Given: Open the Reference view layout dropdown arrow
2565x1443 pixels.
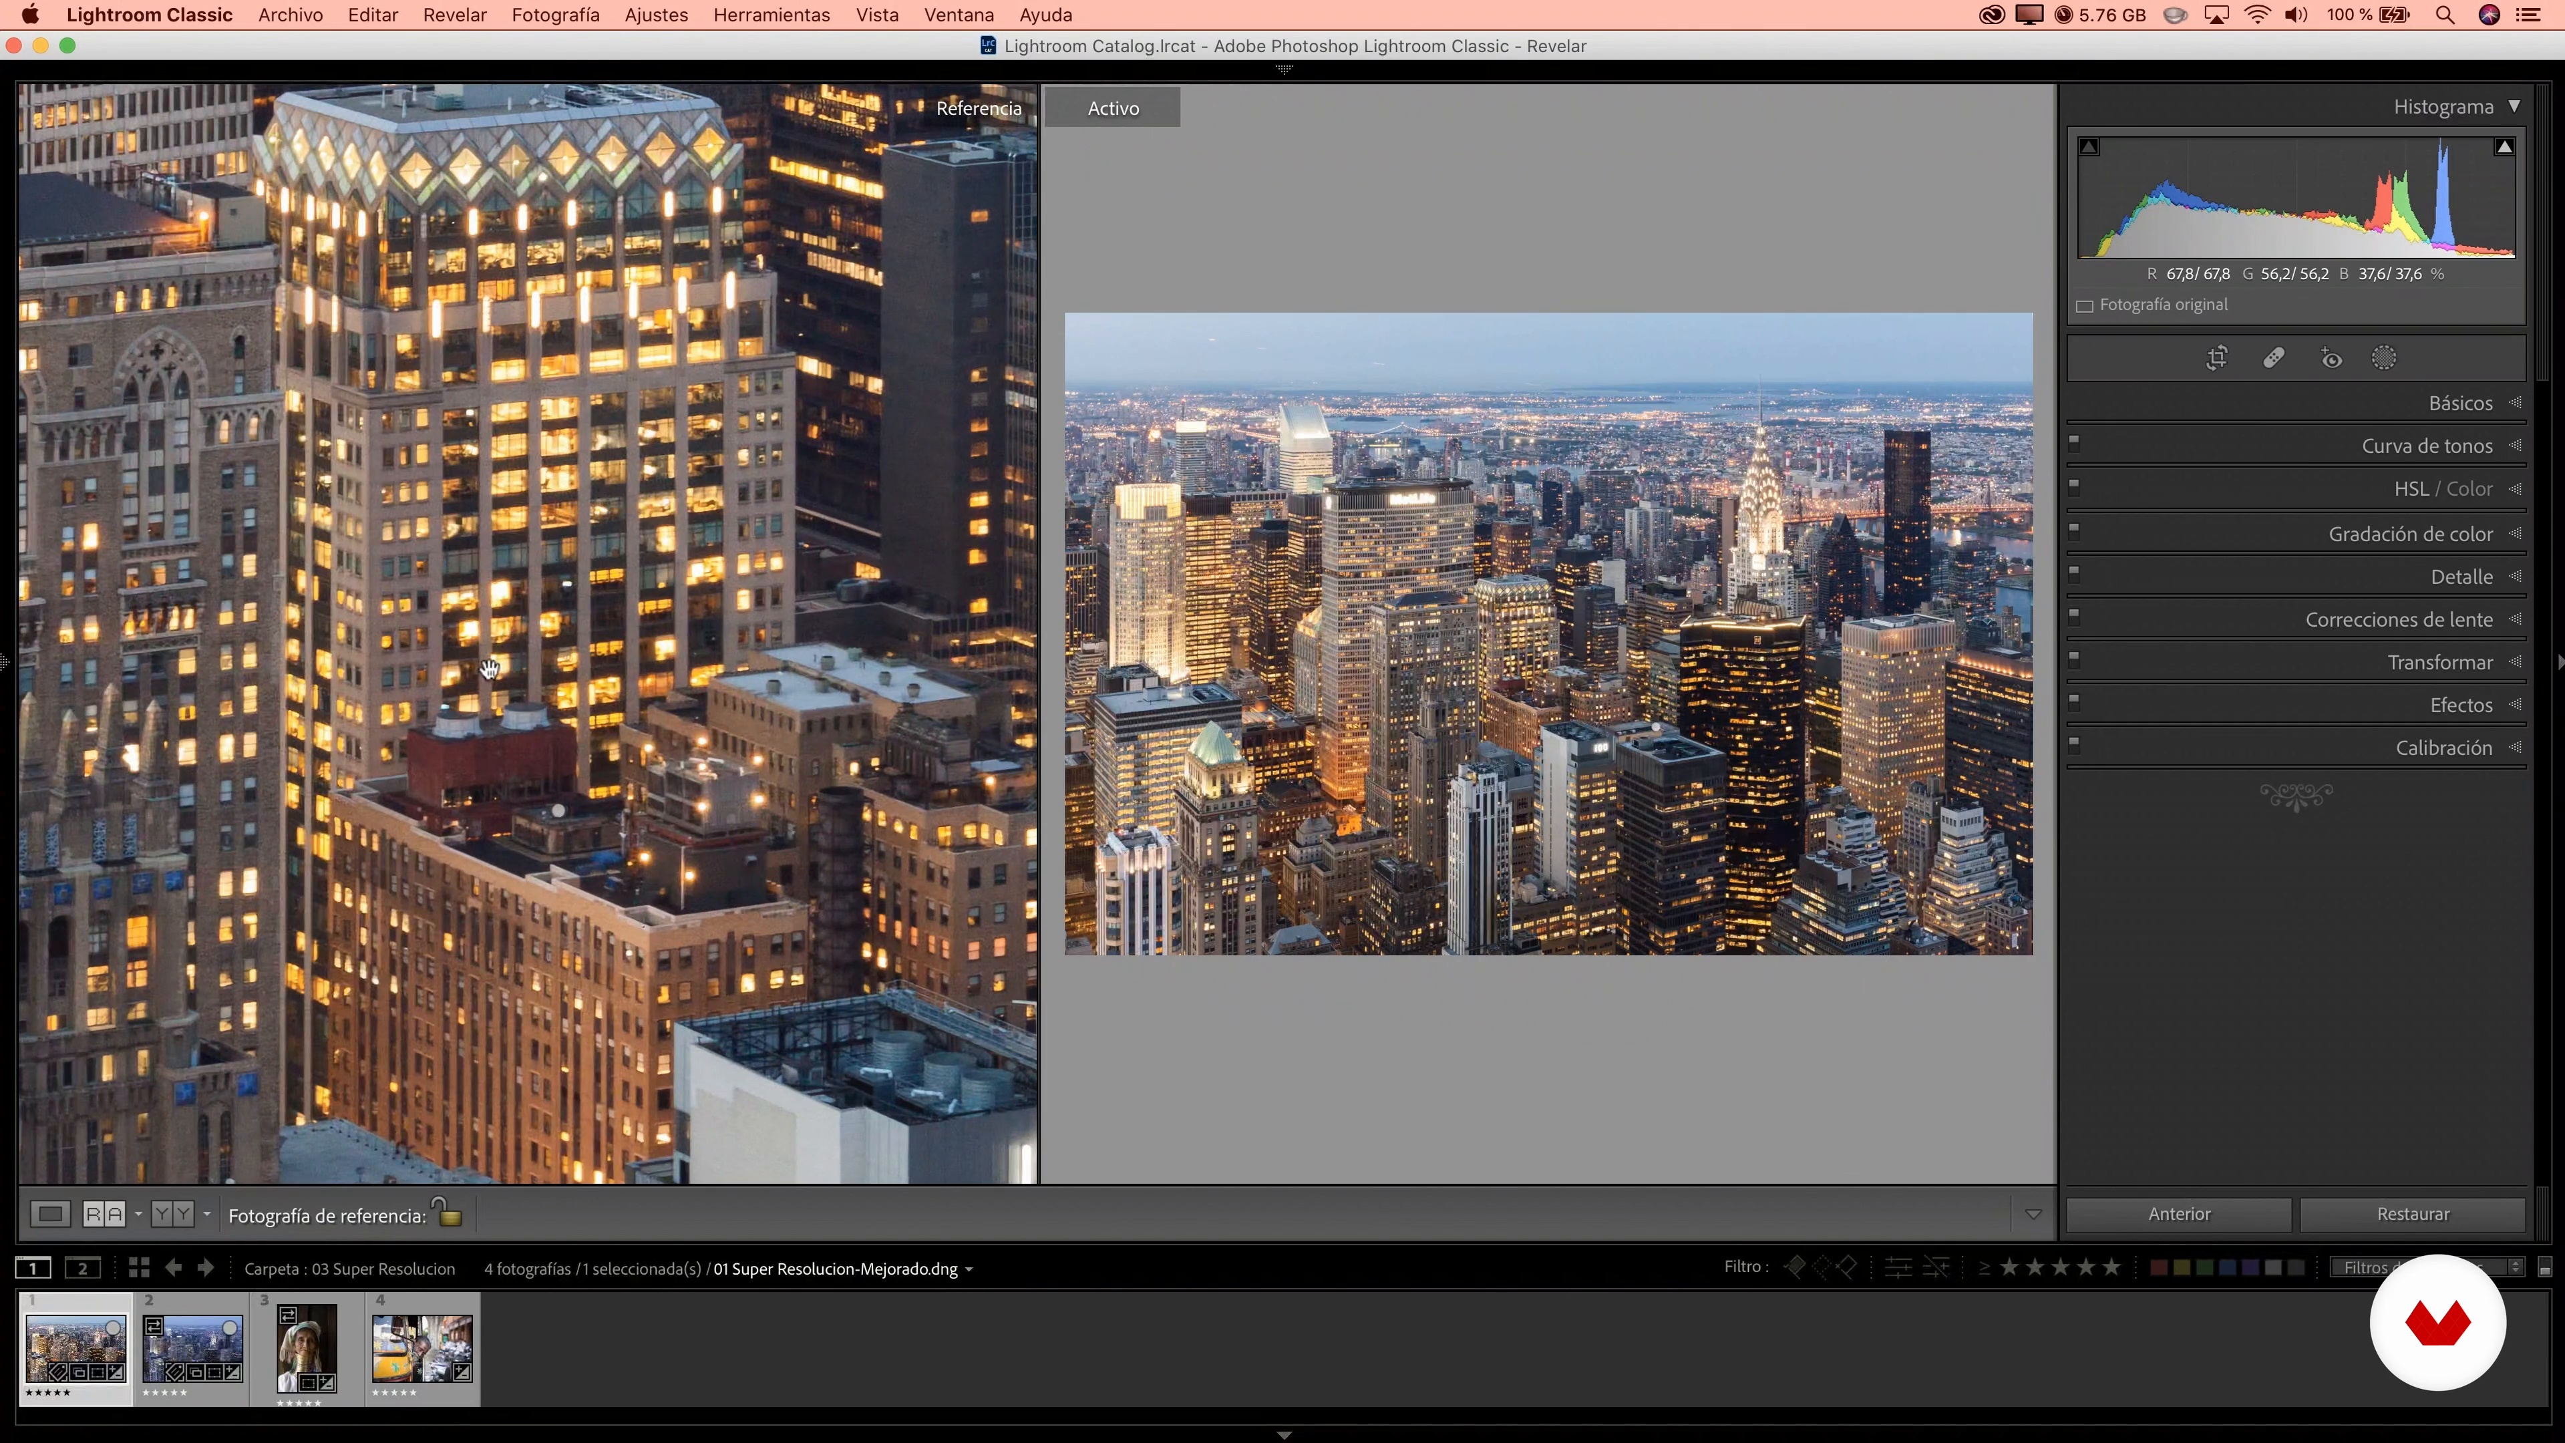Looking at the screenshot, I should 138,1214.
